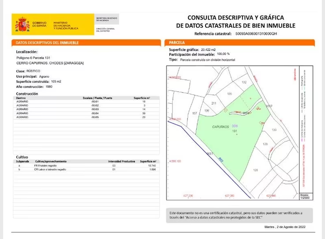The width and height of the screenshot is (325, 239).
Task: Click the 'Referencia catastral:' label
Action: [213, 34]
